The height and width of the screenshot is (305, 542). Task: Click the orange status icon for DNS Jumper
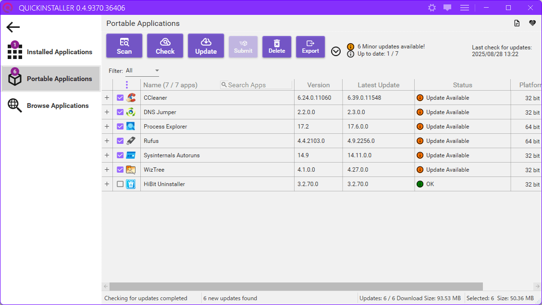[x=420, y=112]
